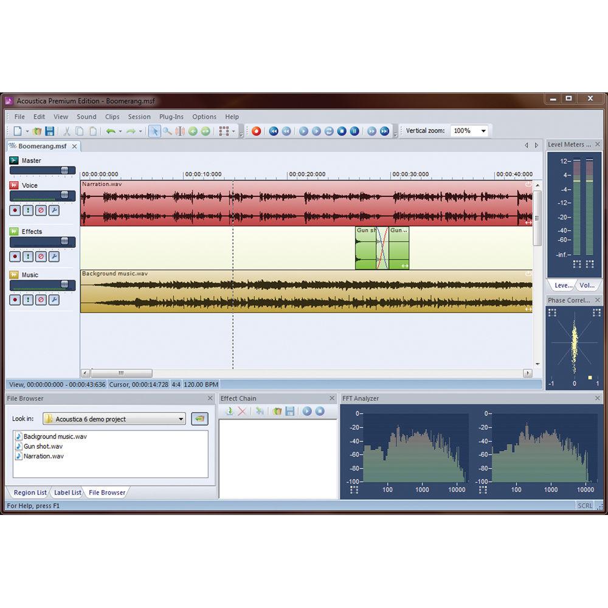
Task: Open the Look in folder dropdown
Action: click(x=181, y=419)
